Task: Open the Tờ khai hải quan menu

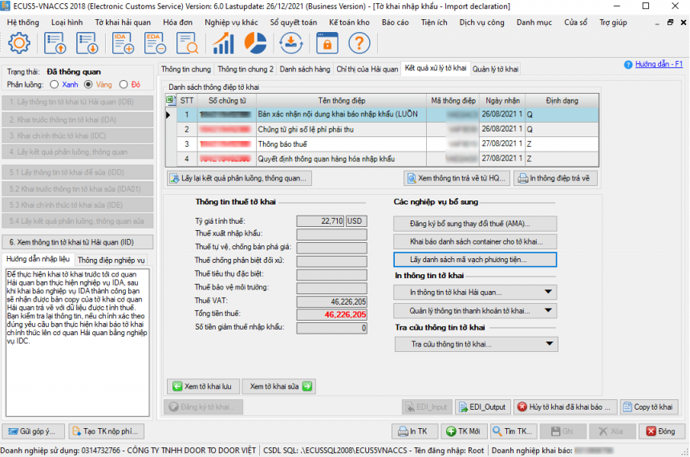Action: pos(123,22)
